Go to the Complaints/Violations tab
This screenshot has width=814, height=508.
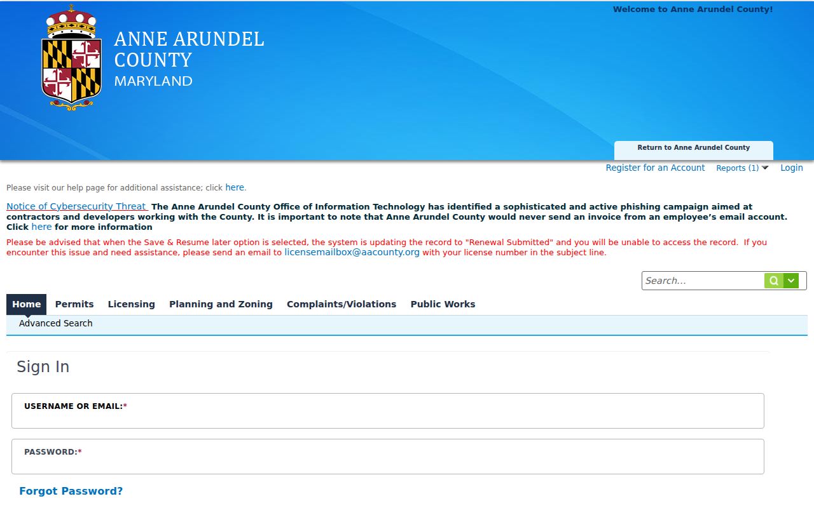(341, 304)
